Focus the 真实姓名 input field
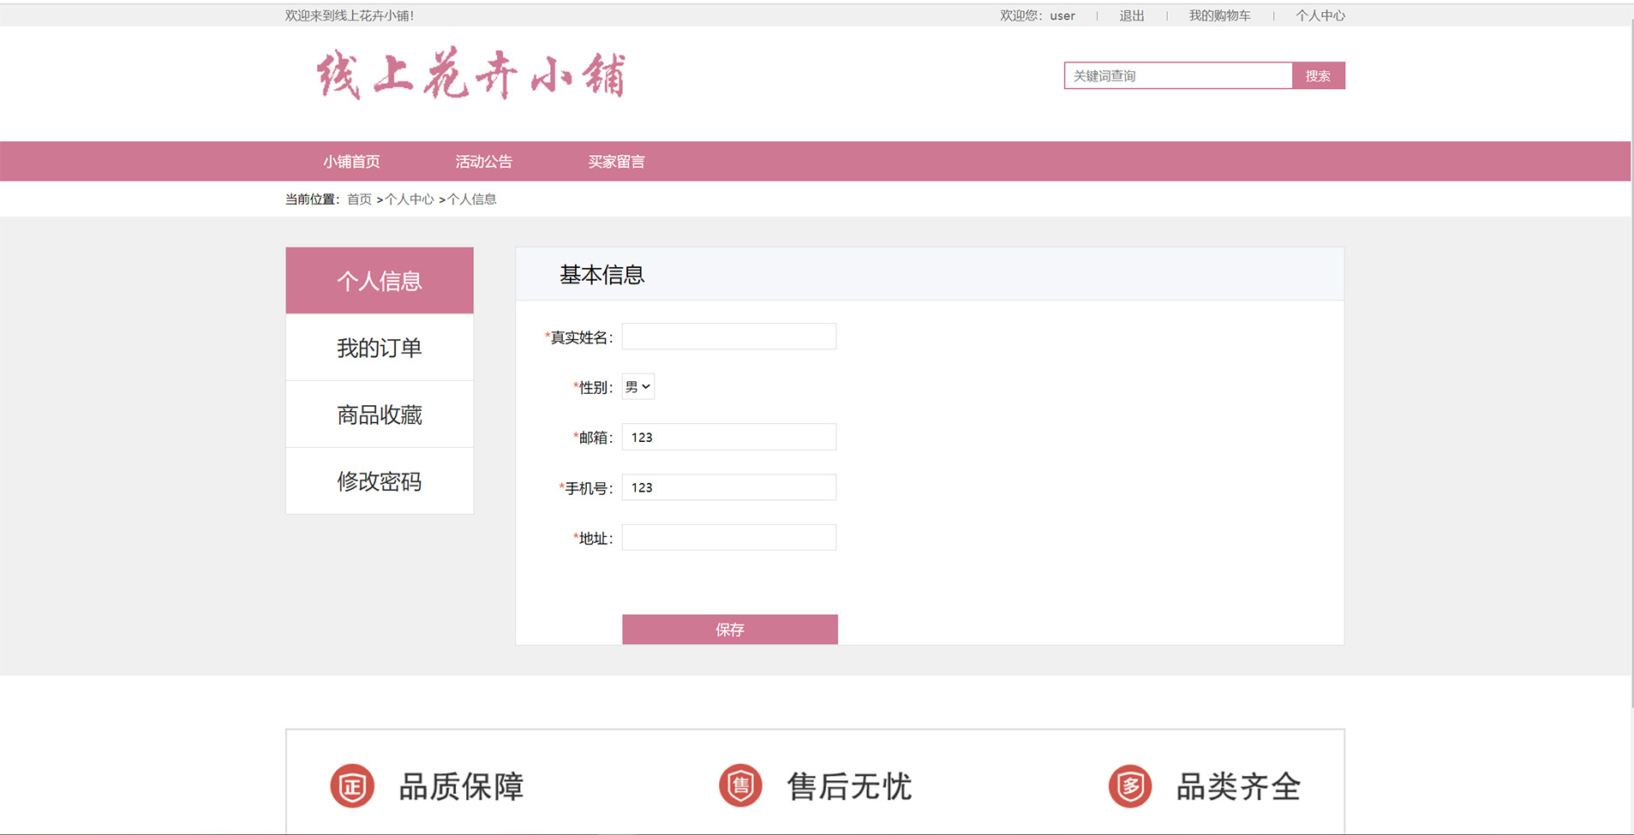 tap(729, 337)
